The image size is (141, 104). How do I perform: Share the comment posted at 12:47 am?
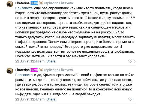pos(51,99)
